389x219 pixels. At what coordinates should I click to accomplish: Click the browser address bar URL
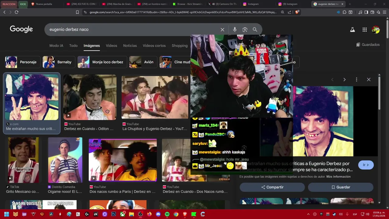coord(183,12)
